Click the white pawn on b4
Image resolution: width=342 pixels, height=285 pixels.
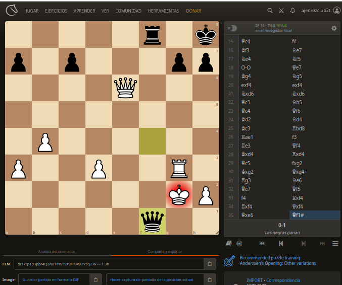tap(45, 141)
